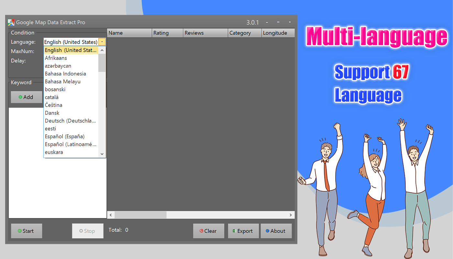Screen dimensions: 453x259
Task: Click the Add keyword button
Action: (27, 97)
